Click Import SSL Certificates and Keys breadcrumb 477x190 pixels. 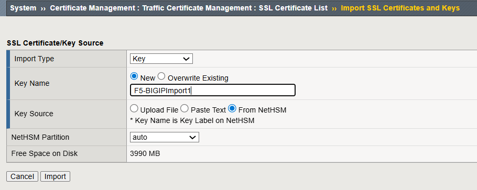pyautogui.click(x=400, y=8)
